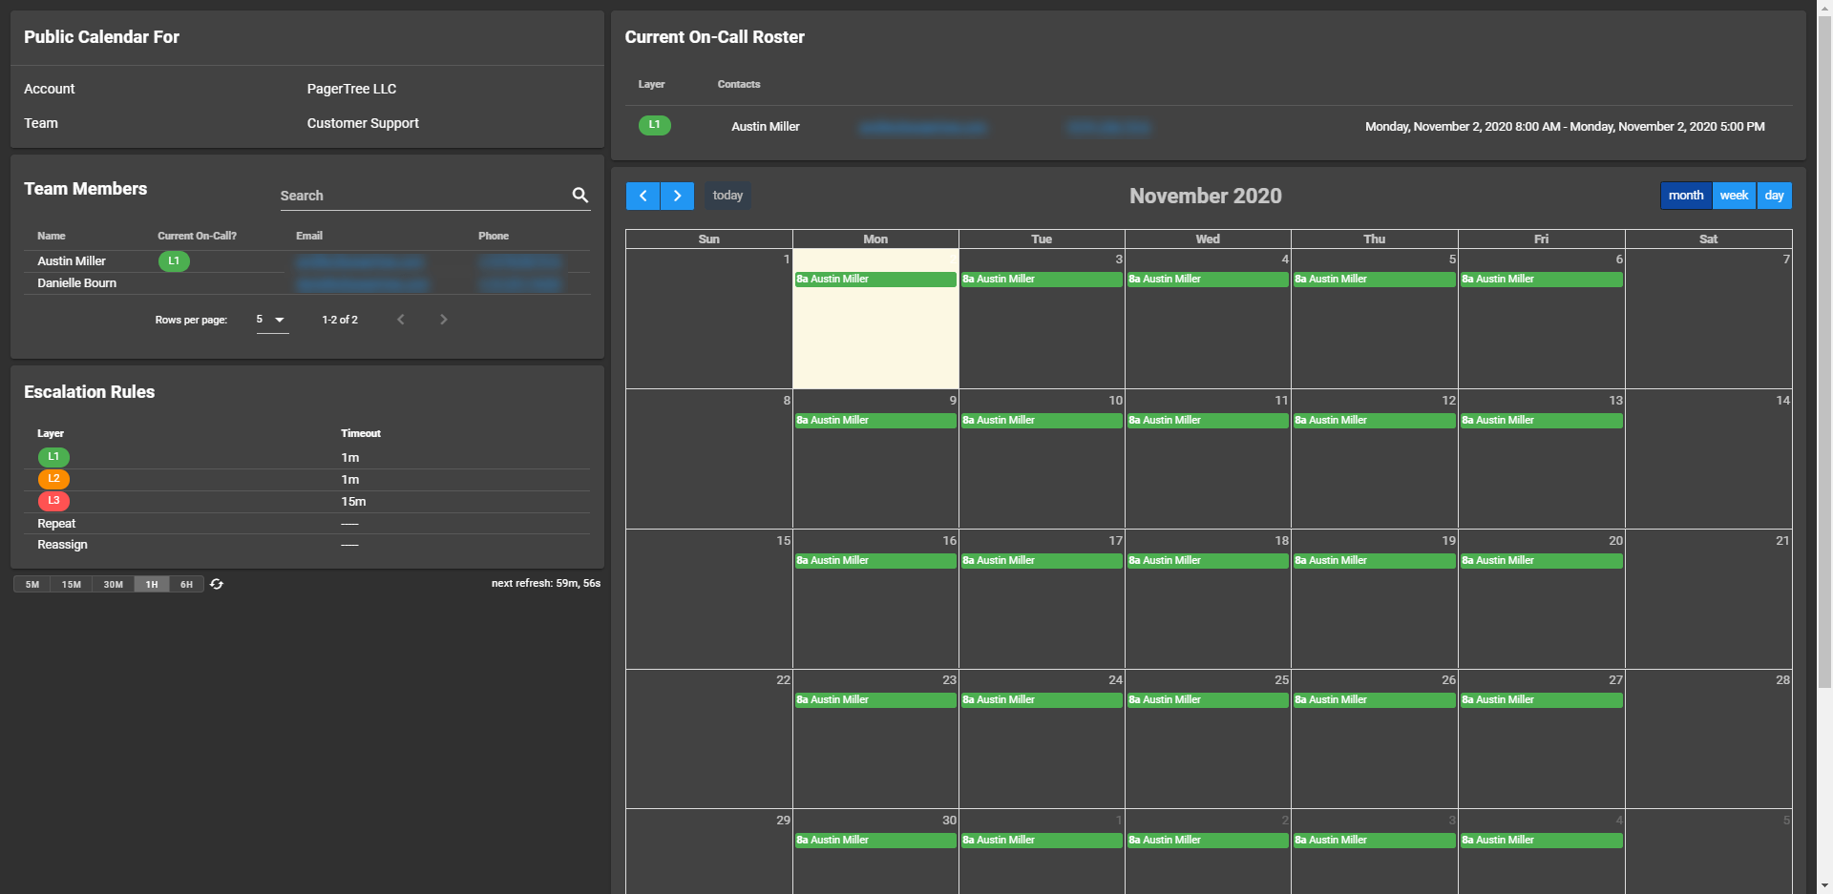This screenshot has height=894, width=1833.
Task: Click the PagerTree LLC account value
Action: tap(351, 89)
